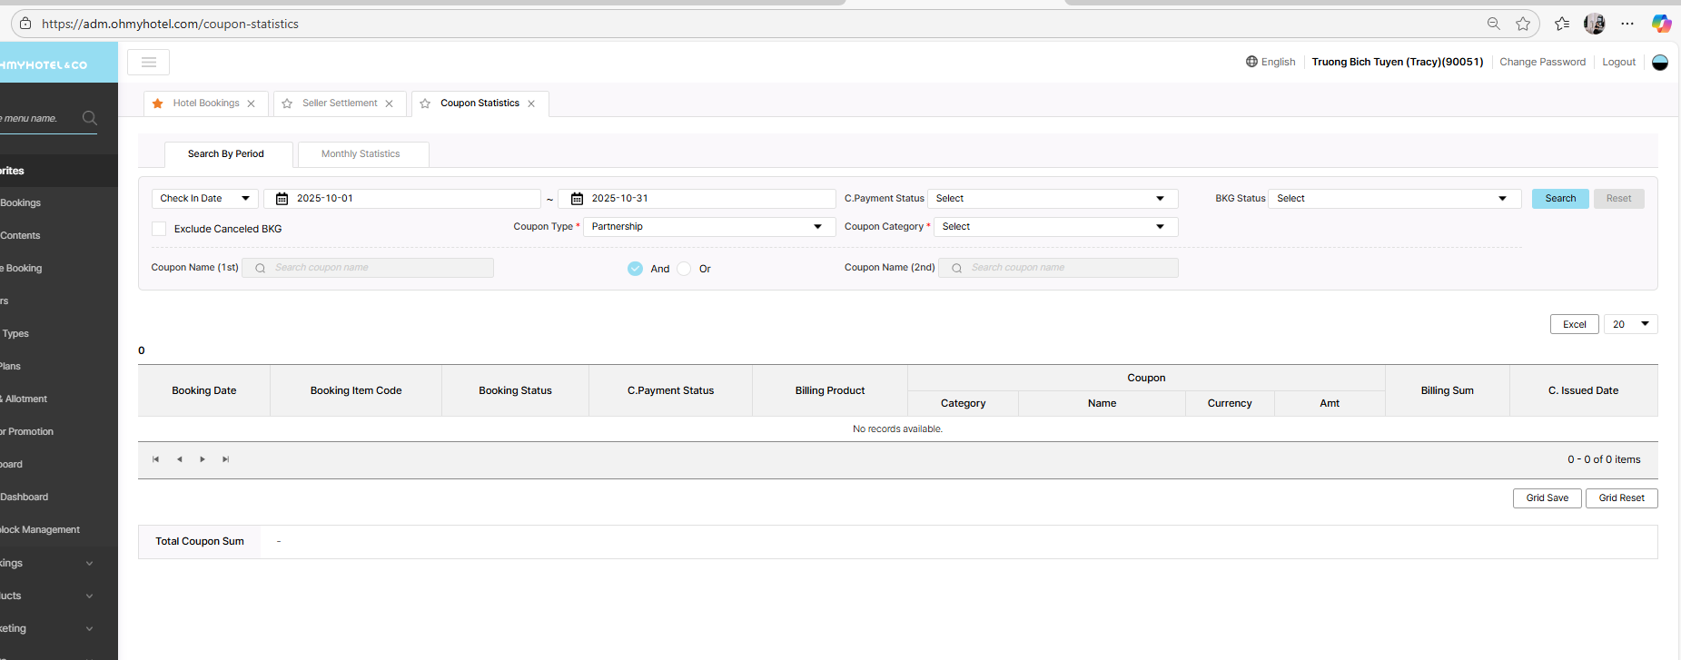Click the blue Search button
The image size is (1681, 660).
(1559, 199)
